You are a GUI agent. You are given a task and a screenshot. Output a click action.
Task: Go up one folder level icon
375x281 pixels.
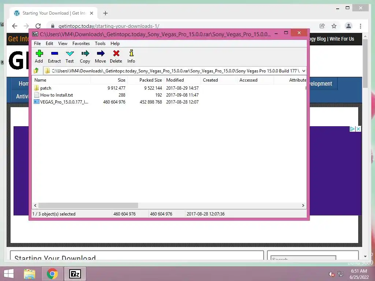(36, 71)
